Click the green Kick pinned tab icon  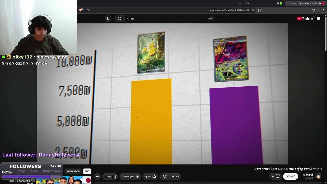(281, 3)
